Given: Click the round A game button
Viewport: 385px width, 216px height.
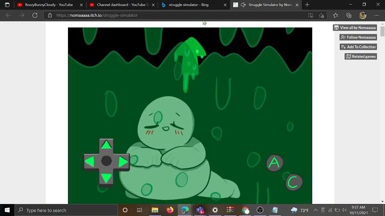Looking at the screenshot, I should [274, 163].
